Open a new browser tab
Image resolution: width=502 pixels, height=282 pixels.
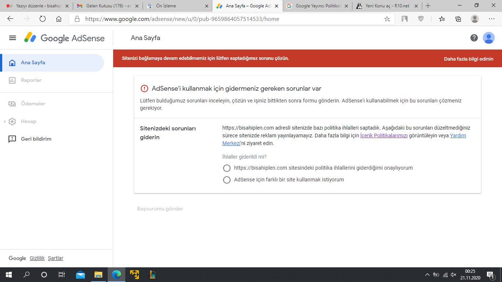coord(428,6)
